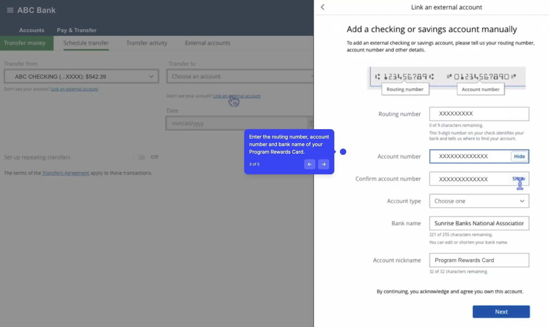
Task: Go back using the panel's back chevron
Action: point(322,7)
